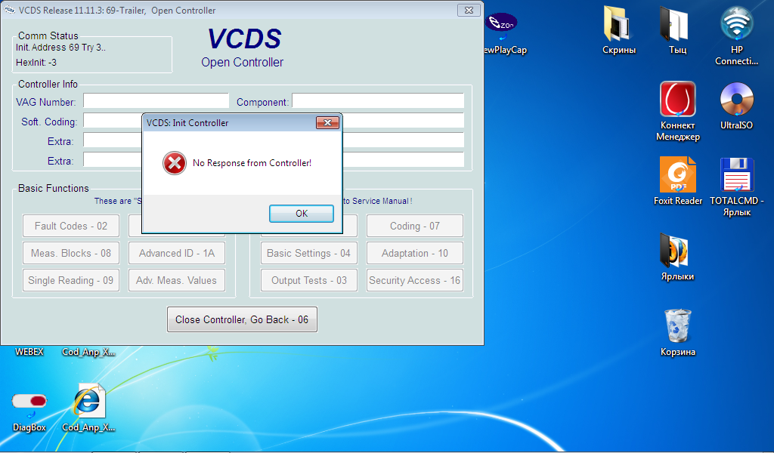Select the WEBEX desktop label
Screen dimensions: 774x453
(29, 352)
